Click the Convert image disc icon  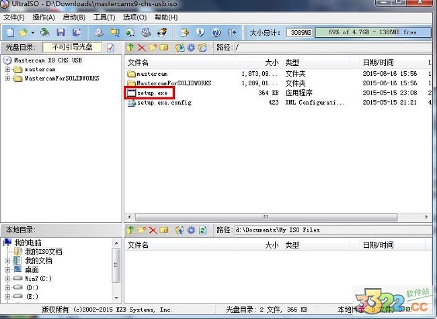click(130, 32)
